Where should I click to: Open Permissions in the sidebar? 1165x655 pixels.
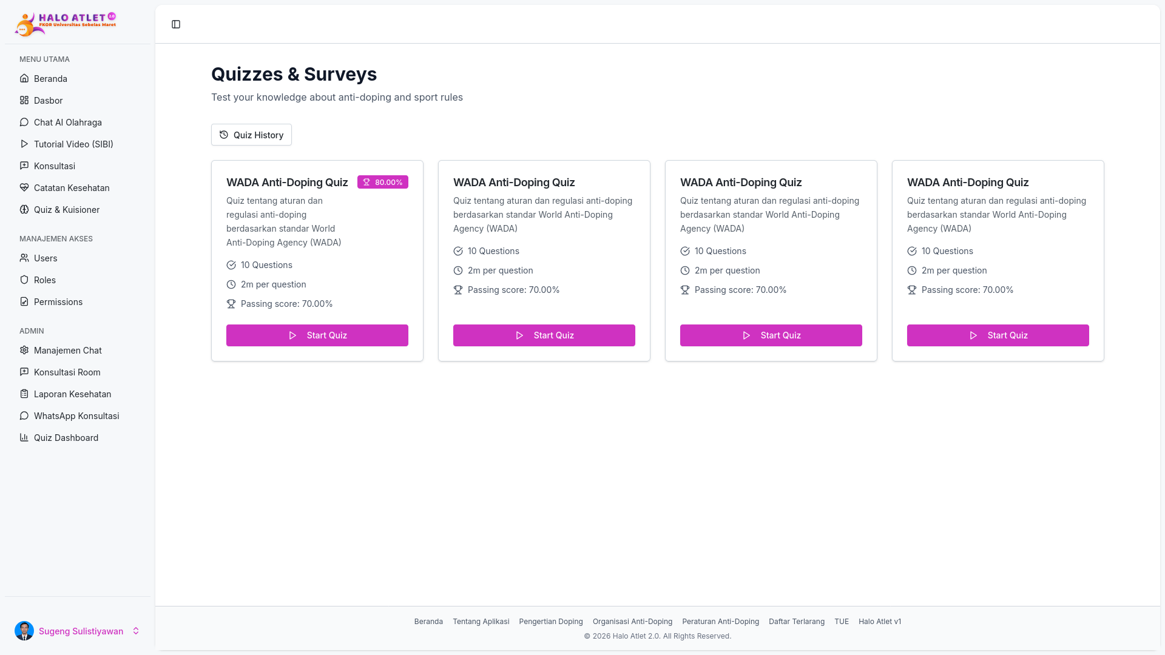point(78,301)
